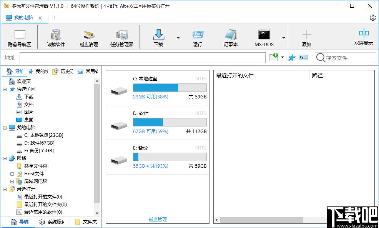Screen dimensions: 379x228
Task: Switch to bottom 系统服务 tab
Action: tap(52, 221)
